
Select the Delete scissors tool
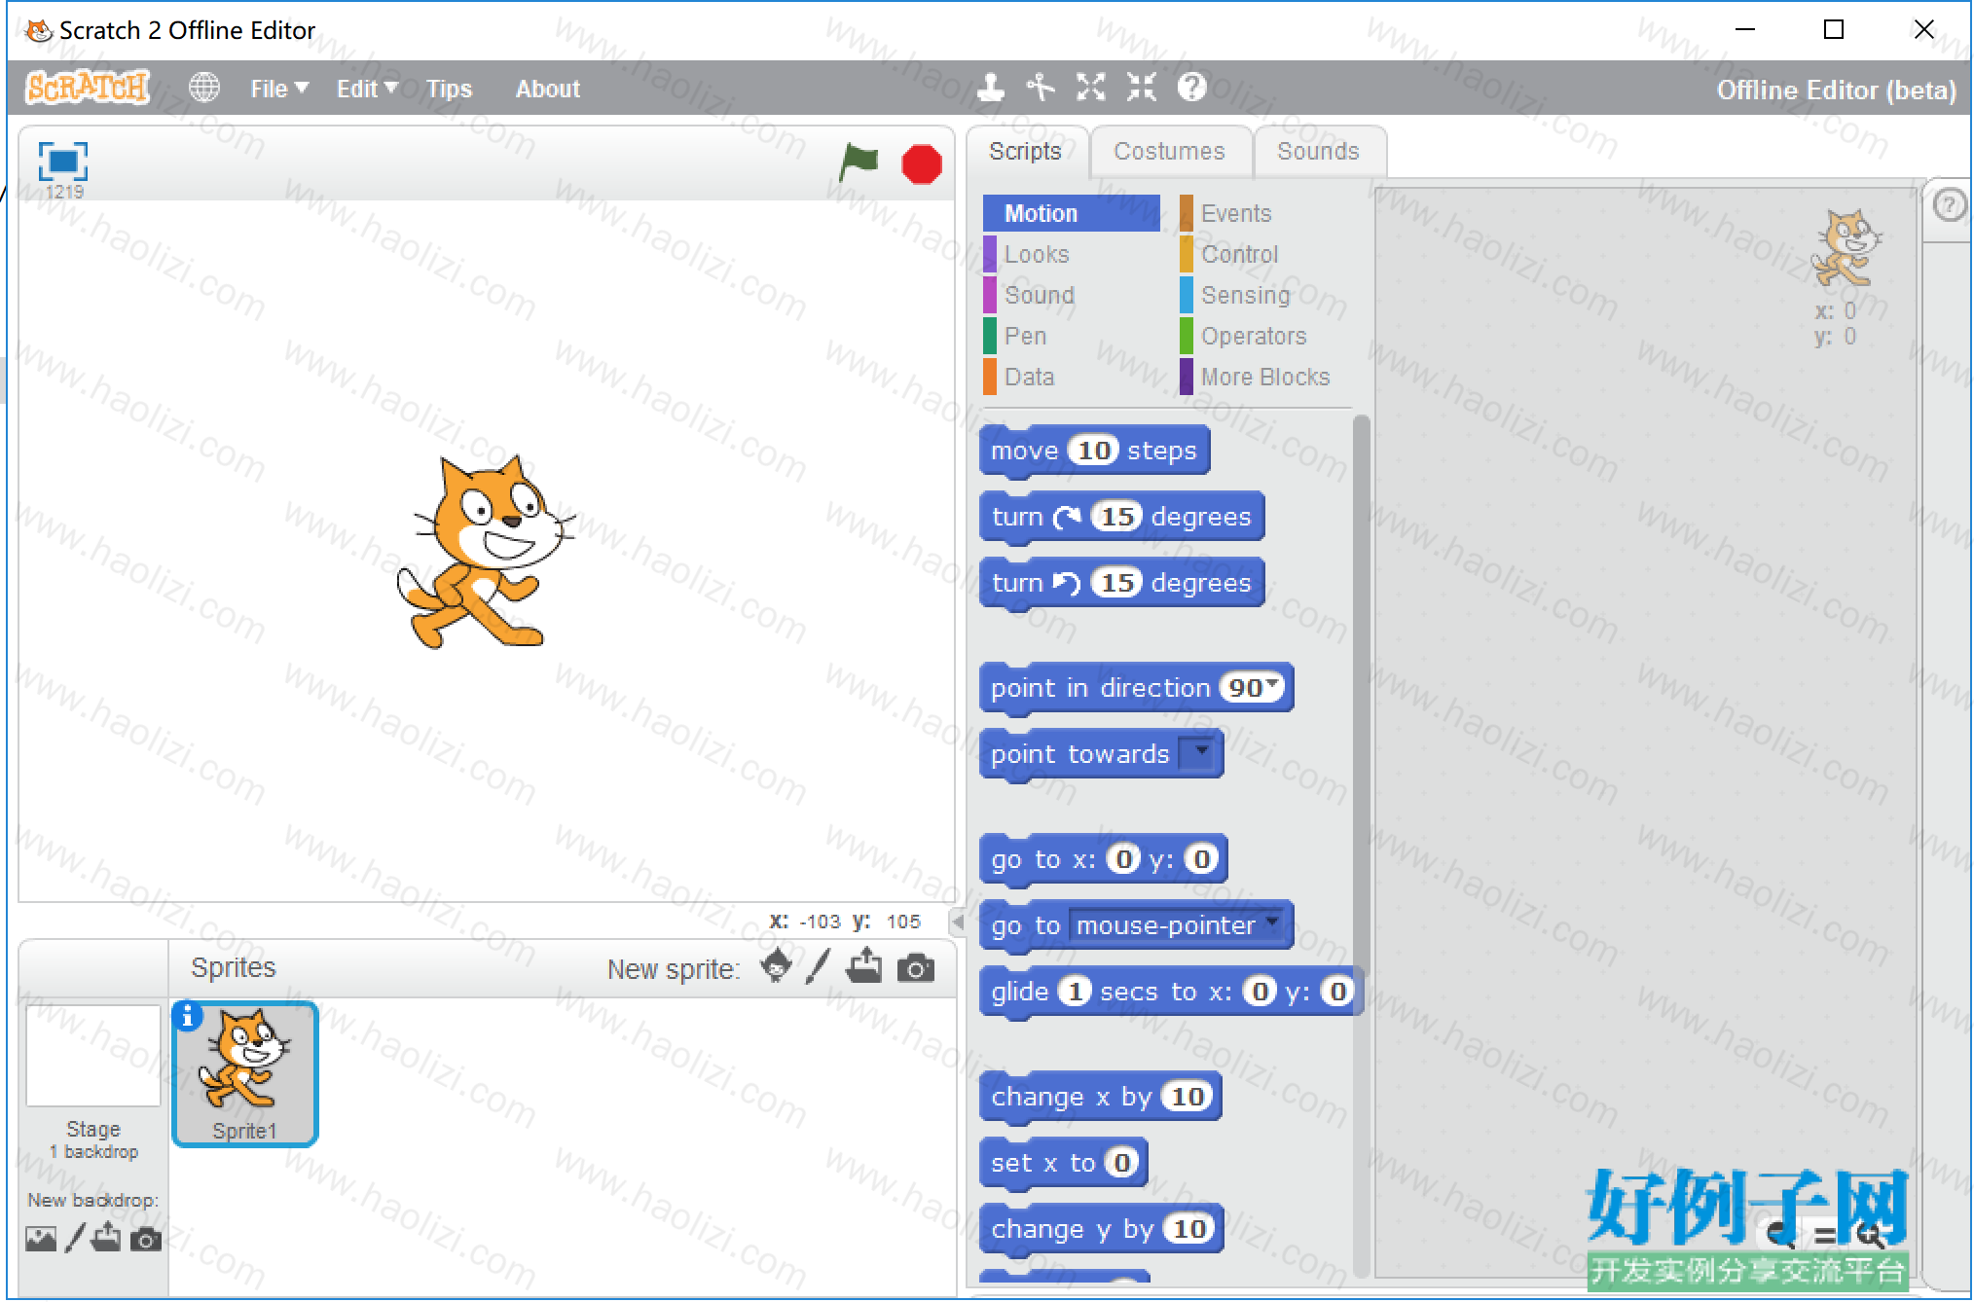click(x=1041, y=88)
